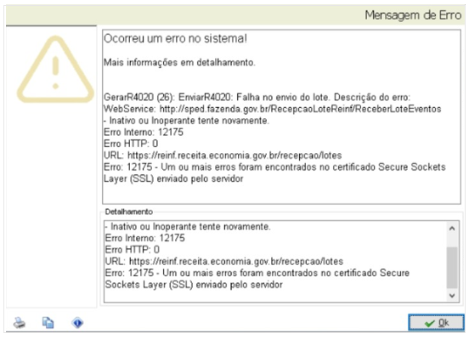Click "Mais informações em detalhamento." text
This screenshot has width=469, height=339.
coord(179,63)
